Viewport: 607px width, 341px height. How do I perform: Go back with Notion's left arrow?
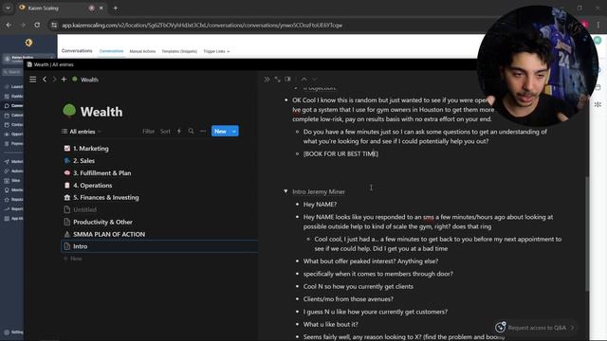coord(45,80)
